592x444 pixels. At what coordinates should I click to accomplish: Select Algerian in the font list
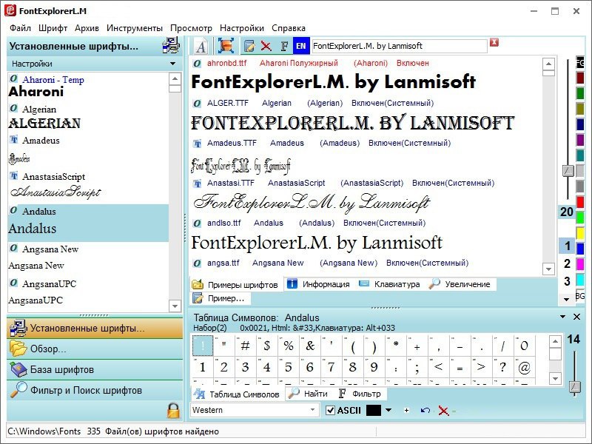pyautogui.click(x=88, y=117)
